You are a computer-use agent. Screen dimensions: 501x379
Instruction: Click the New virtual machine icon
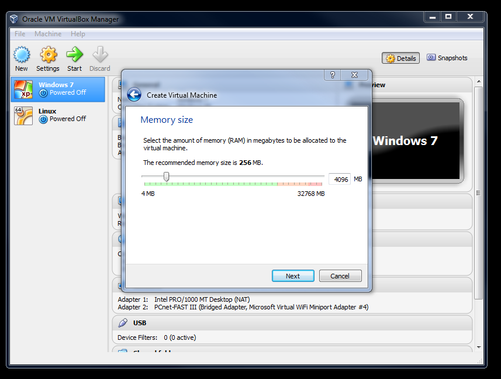pos(22,54)
